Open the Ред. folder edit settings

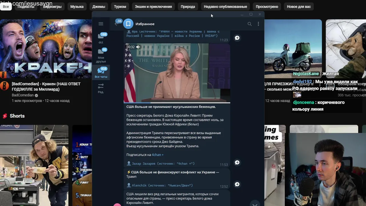[x=101, y=88]
